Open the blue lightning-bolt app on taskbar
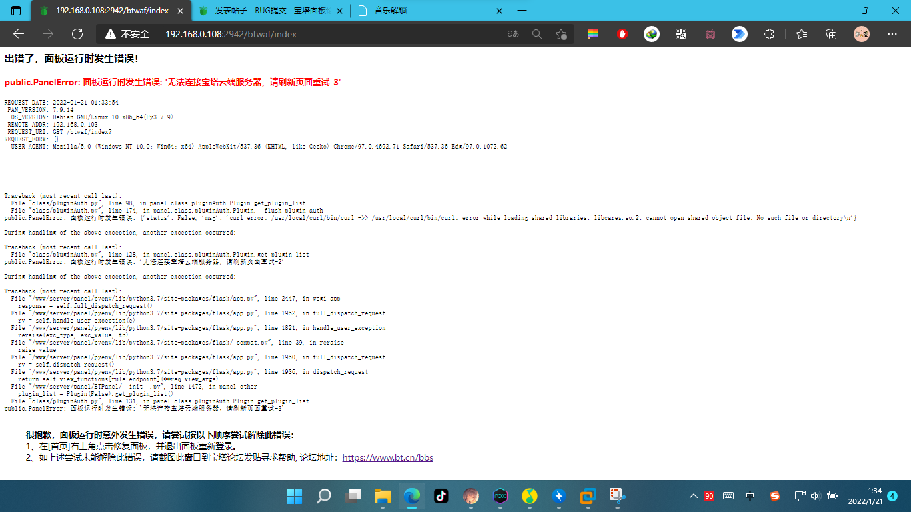The image size is (911, 512). (558, 496)
